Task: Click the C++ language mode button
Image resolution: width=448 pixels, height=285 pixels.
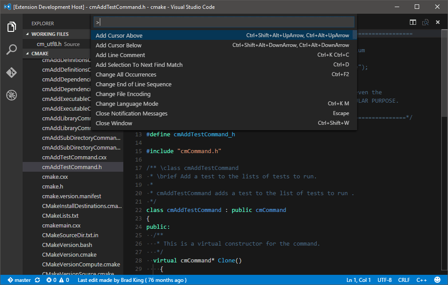Action: pyautogui.click(x=421, y=280)
